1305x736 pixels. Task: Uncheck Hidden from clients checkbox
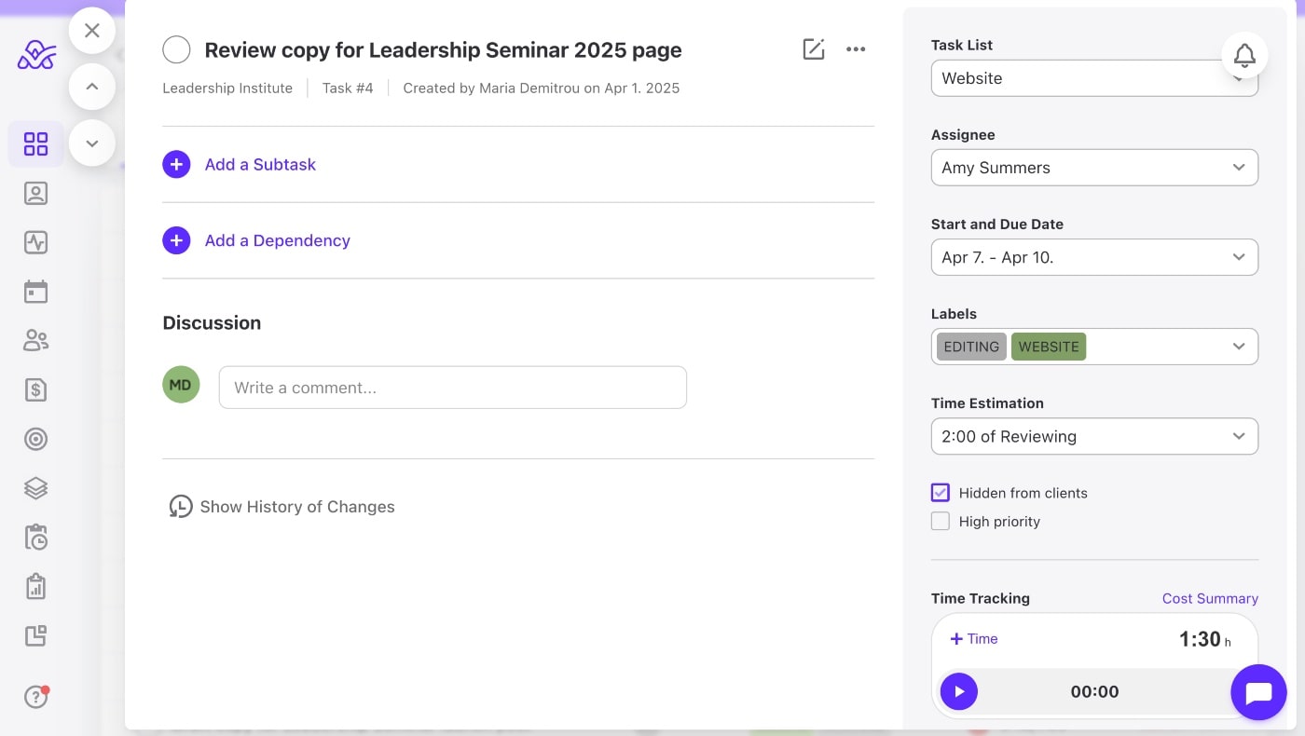(940, 493)
